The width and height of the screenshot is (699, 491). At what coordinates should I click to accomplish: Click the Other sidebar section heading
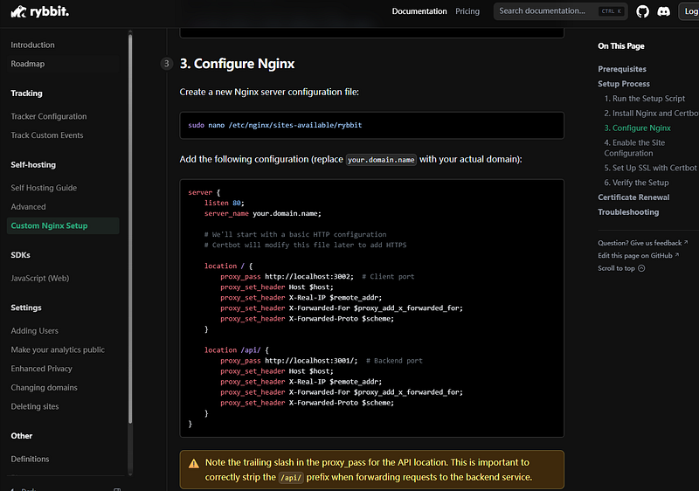pyautogui.click(x=21, y=436)
